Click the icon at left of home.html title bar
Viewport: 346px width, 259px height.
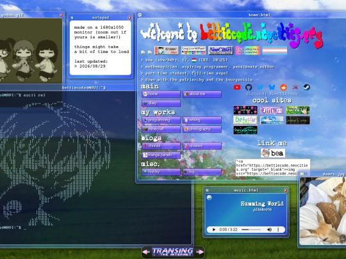[140, 15]
